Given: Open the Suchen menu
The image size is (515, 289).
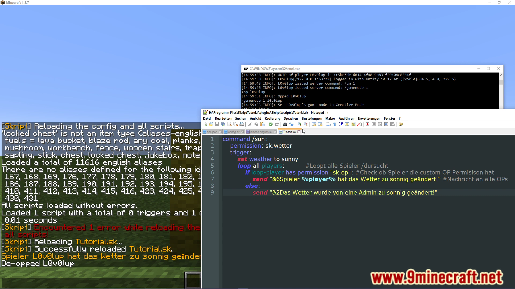Looking at the screenshot, I should 241,119.
